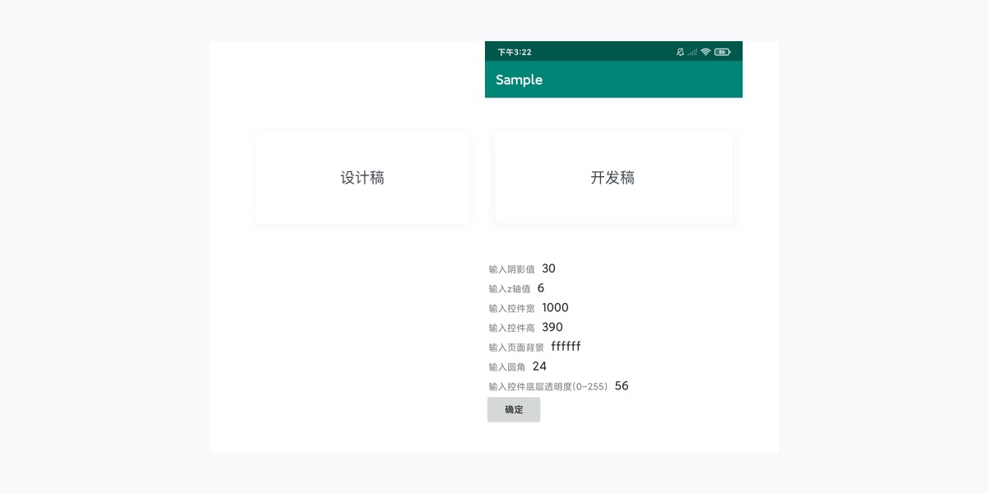Click the Wi-Fi icon in status bar
This screenshot has height=494, width=988.
coord(706,52)
